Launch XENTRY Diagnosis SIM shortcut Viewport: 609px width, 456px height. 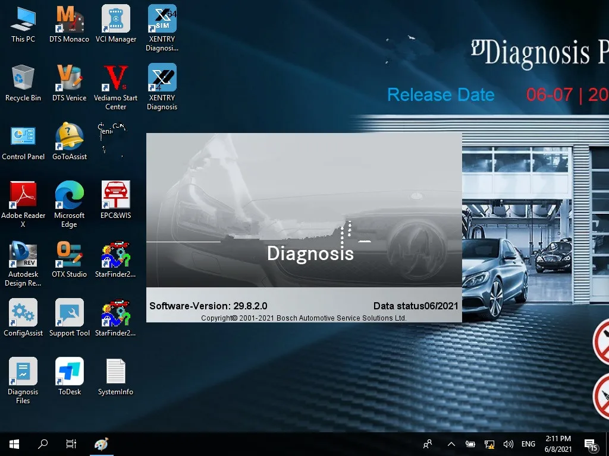pos(162,28)
